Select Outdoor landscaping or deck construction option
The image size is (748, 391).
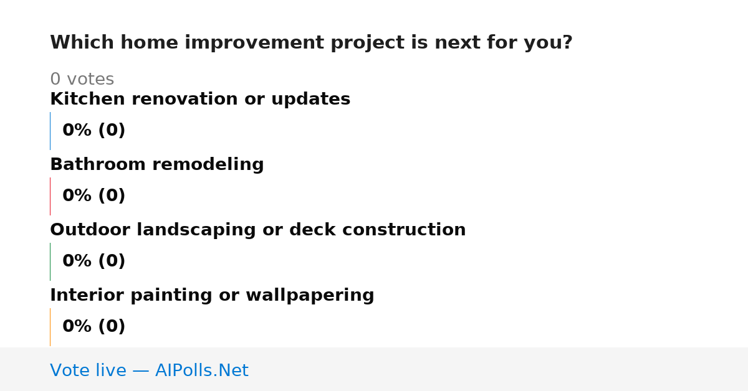258,230
